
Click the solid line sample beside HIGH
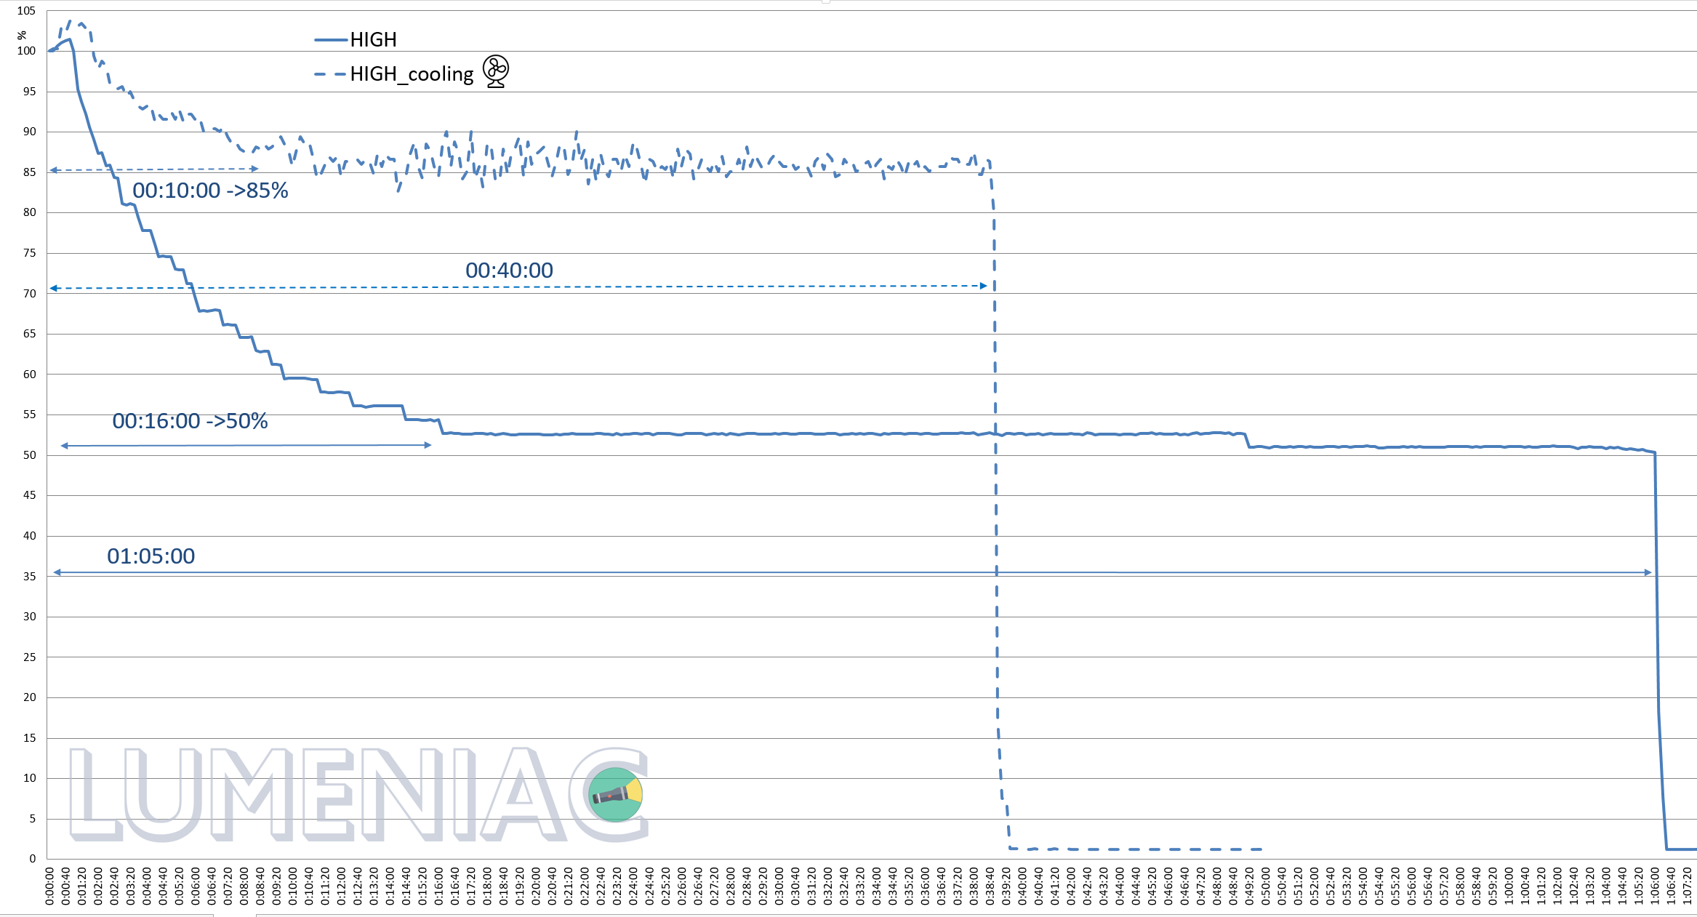[x=330, y=40]
